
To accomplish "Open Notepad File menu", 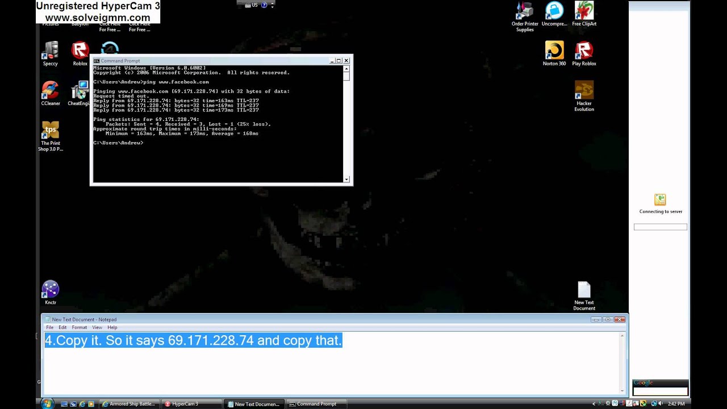I will click(50, 327).
